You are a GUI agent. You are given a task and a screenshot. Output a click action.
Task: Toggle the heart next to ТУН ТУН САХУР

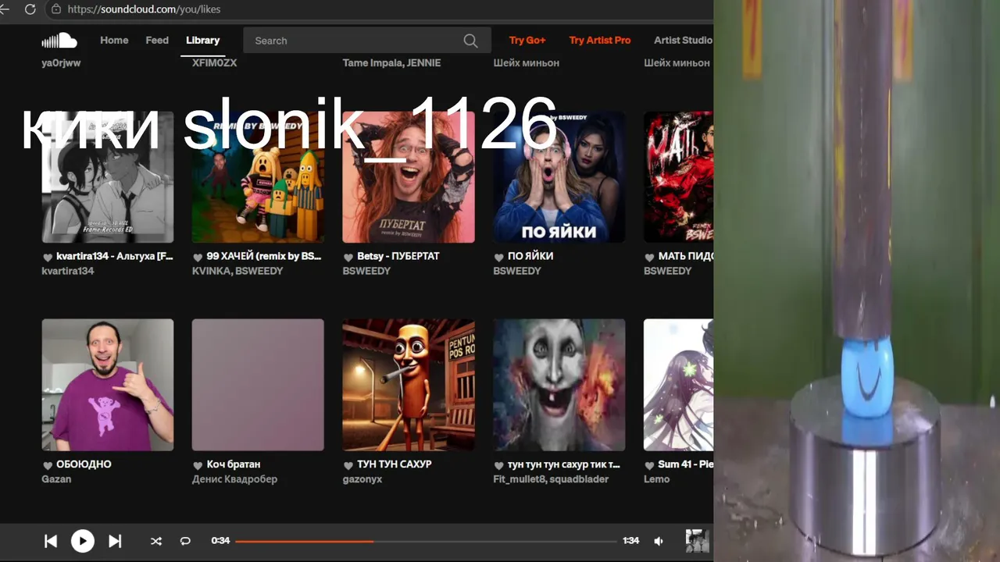(x=348, y=465)
